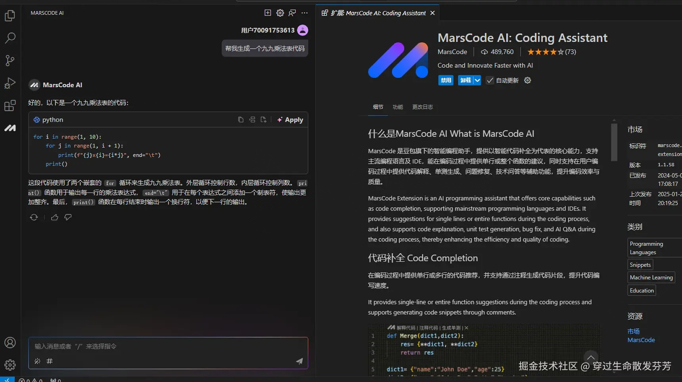682x382 pixels.
Task: Give the answer a thumbs down
Action: [68, 217]
